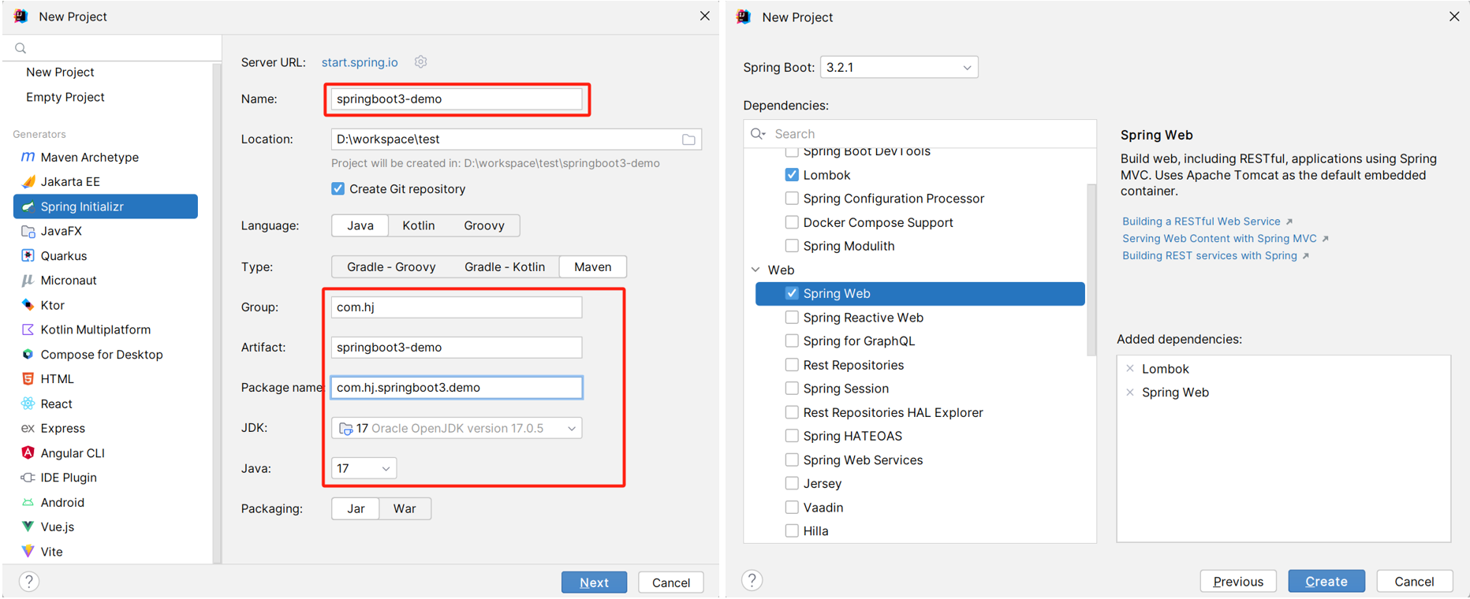Click the Spring Initializr leaf icon
The image size is (1470, 599).
pyautogui.click(x=28, y=206)
